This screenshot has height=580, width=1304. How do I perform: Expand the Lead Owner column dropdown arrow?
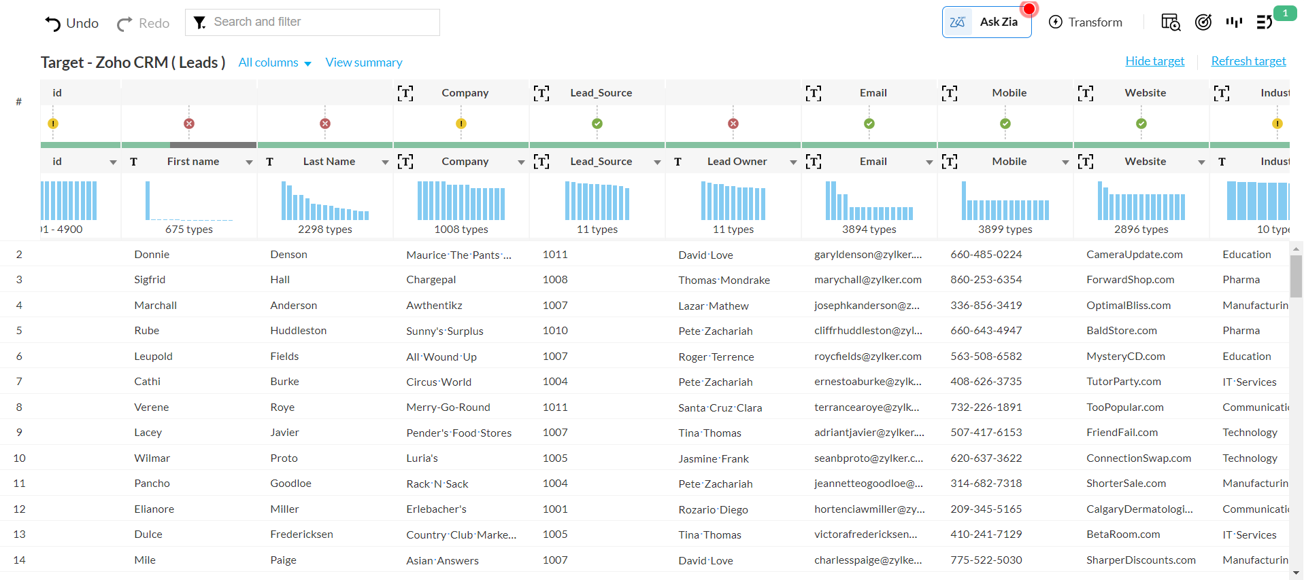click(x=793, y=162)
